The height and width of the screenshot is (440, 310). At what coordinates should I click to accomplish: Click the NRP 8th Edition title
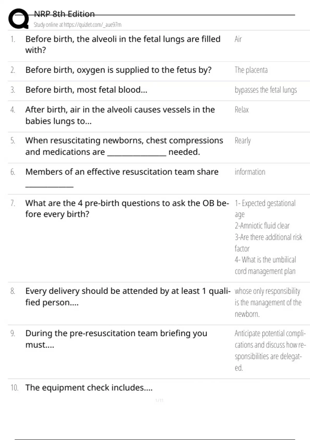(64, 14)
